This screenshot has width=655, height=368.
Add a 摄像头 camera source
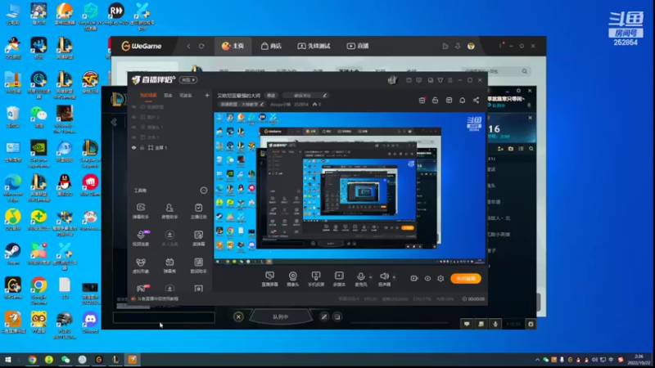pos(293,278)
